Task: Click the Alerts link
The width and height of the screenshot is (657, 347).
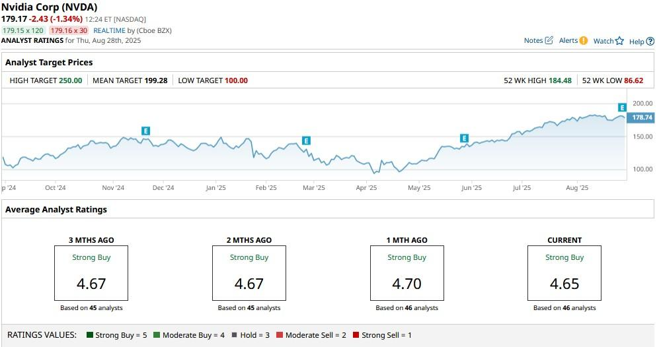Action: point(568,40)
